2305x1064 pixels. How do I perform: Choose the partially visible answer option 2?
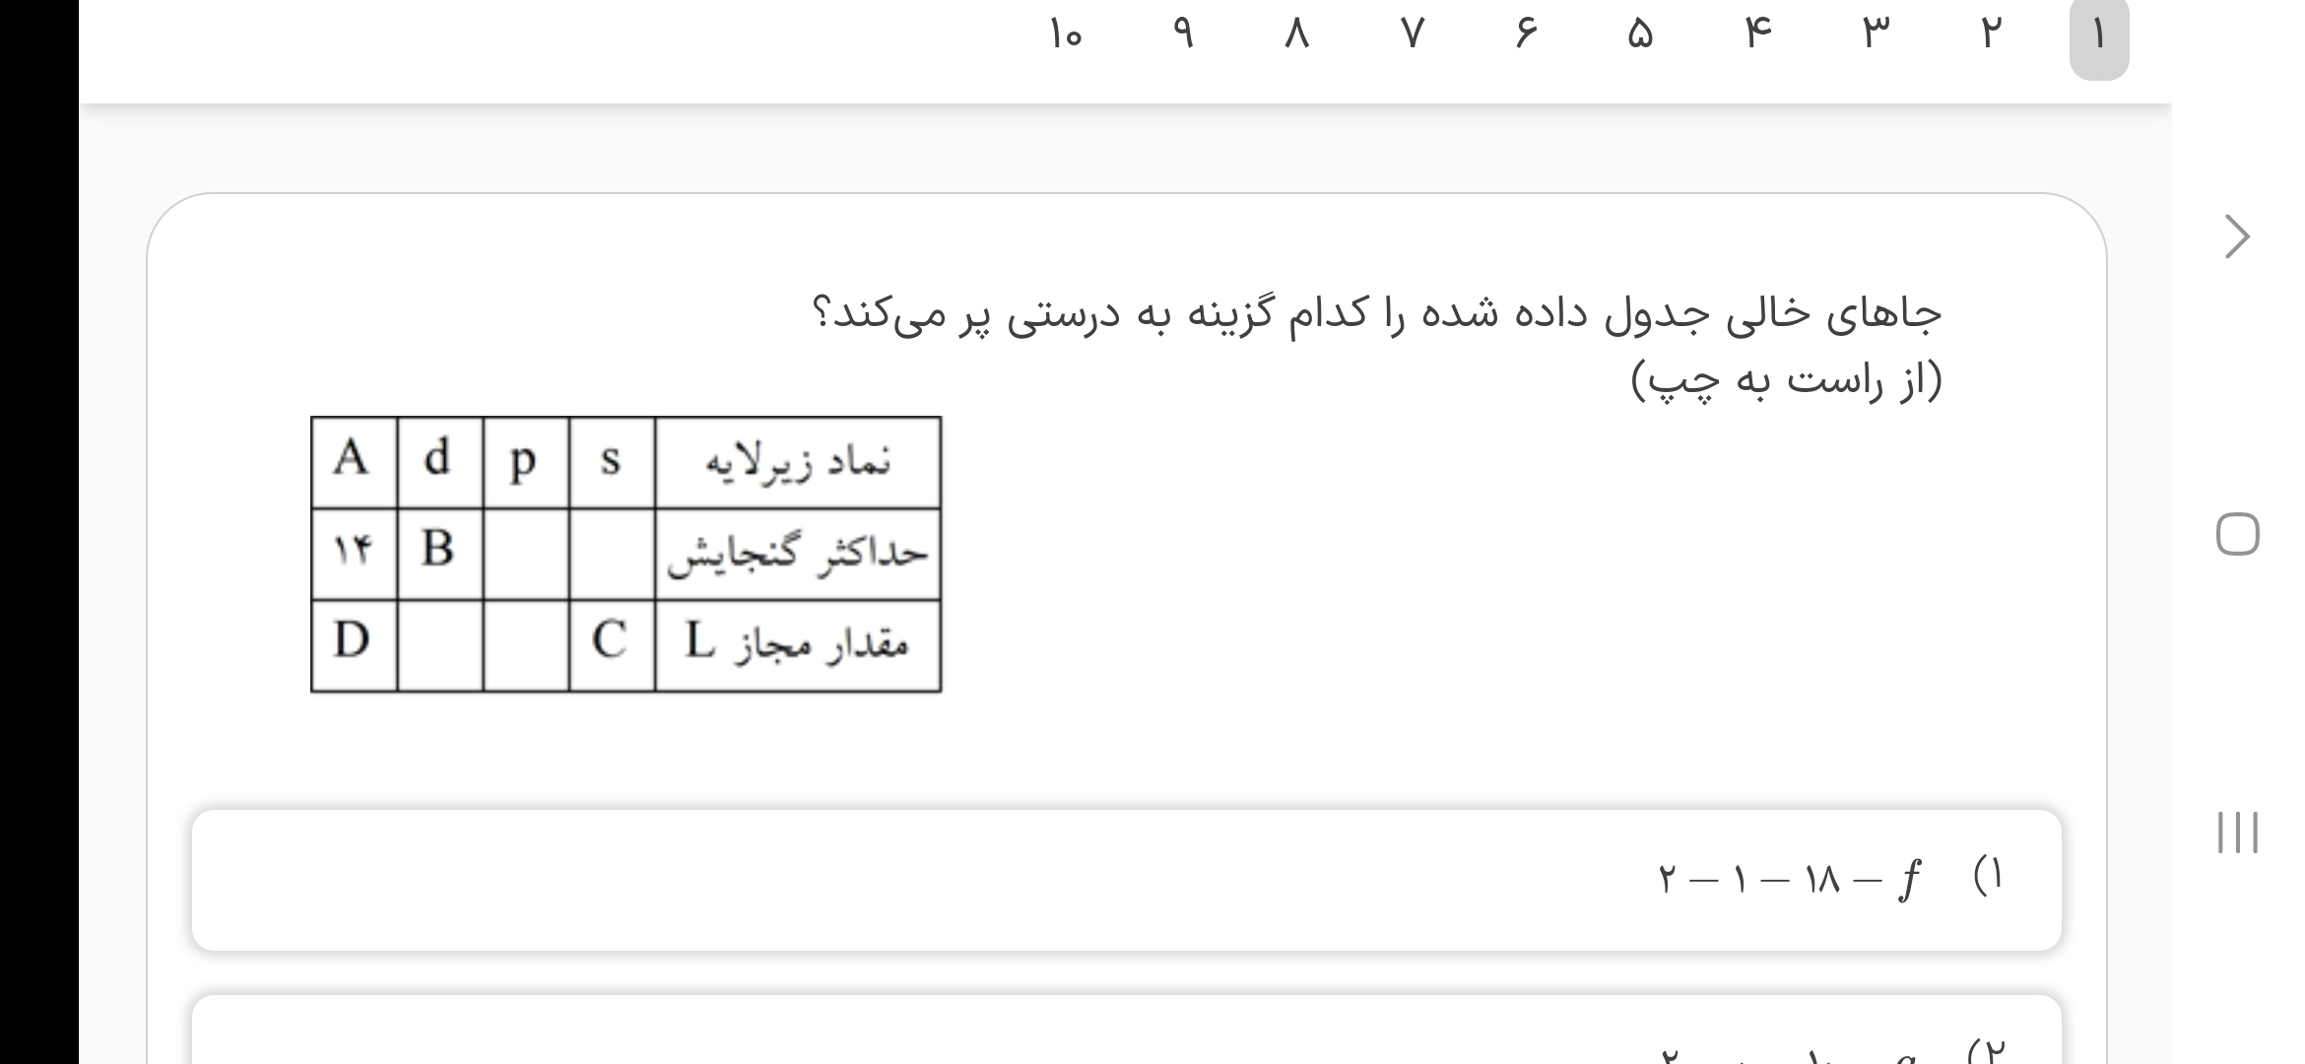tap(1126, 1034)
